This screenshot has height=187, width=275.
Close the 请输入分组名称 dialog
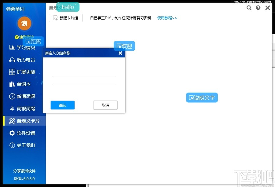(120, 53)
